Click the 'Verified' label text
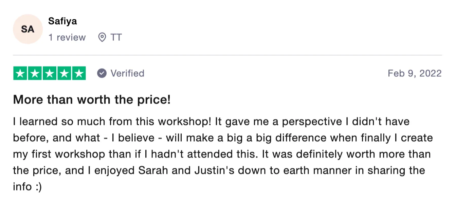This screenshot has height=202, width=455. (127, 73)
